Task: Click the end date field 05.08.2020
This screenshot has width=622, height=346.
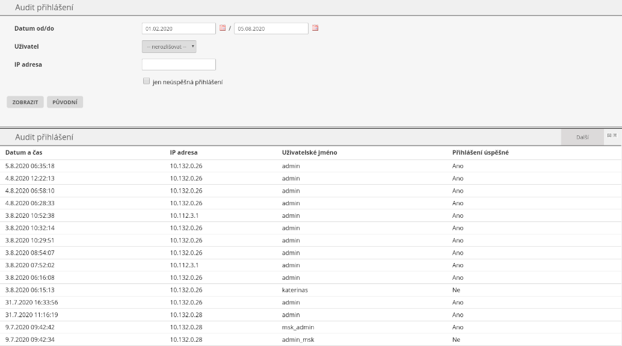Action: coord(271,28)
